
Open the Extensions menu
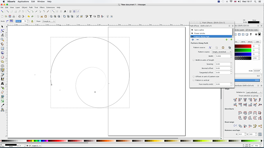click(x=50, y=8)
